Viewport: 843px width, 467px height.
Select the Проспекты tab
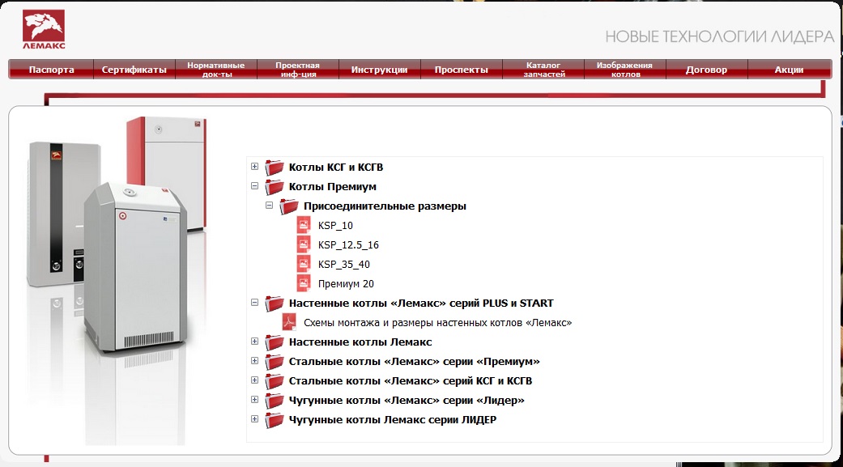(461, 70)
